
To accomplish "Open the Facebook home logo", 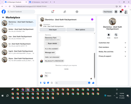I will click(x=4, y=12).
